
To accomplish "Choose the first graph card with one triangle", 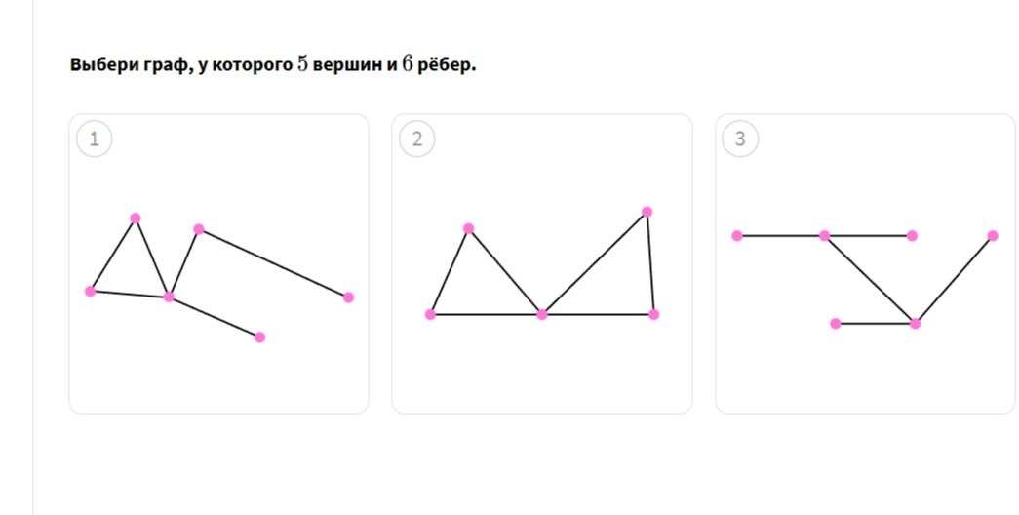I will [x=219, y=264].
